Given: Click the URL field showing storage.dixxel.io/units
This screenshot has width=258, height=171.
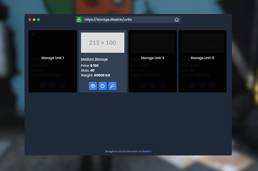Looking at the screenshot, I should (128, 19).
